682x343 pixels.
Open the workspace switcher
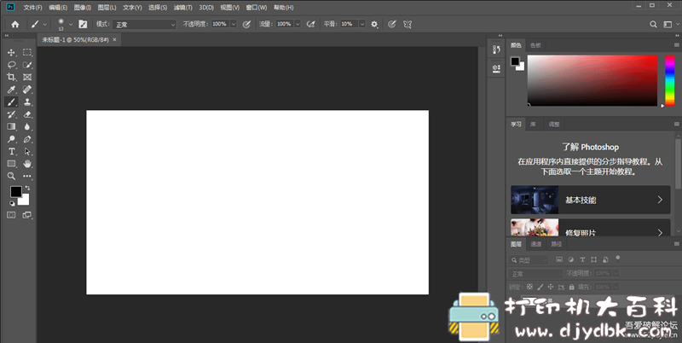(x=668, y=25)
